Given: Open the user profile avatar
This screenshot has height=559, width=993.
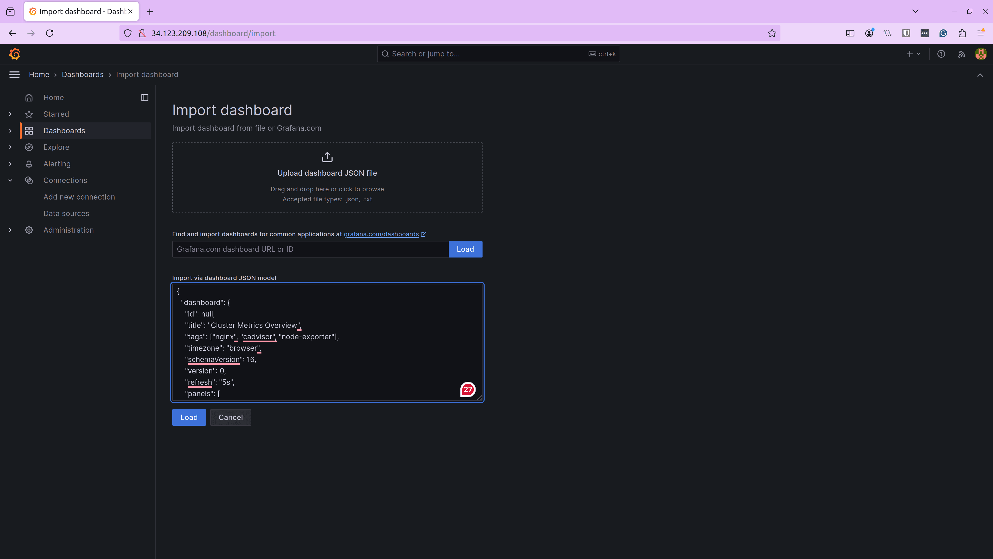Looking at the screenshot, I should point(981,54).
